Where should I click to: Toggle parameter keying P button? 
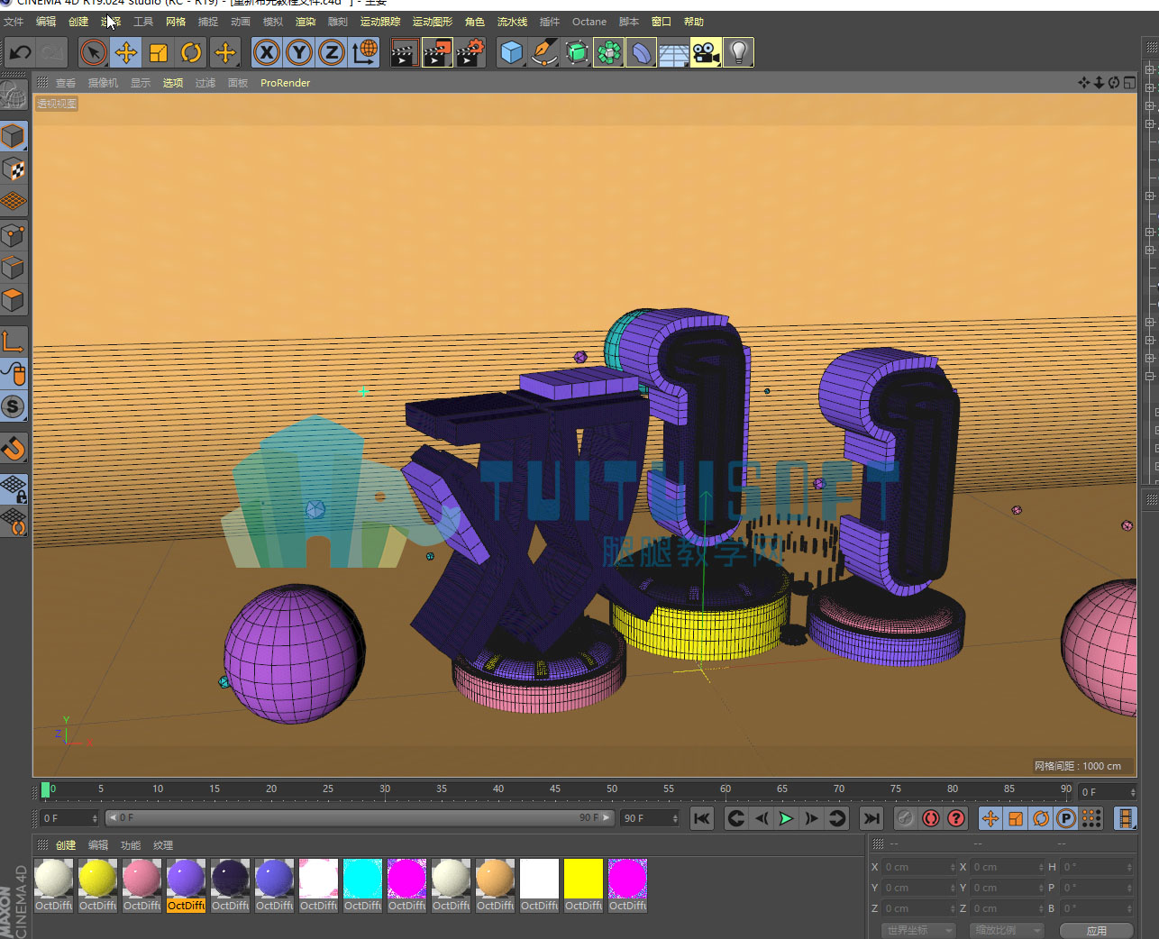1066,818
